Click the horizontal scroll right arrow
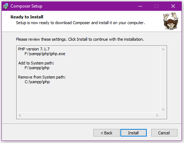Image resolution: width=184 pixels, height=143 pixels. [157, 115]
